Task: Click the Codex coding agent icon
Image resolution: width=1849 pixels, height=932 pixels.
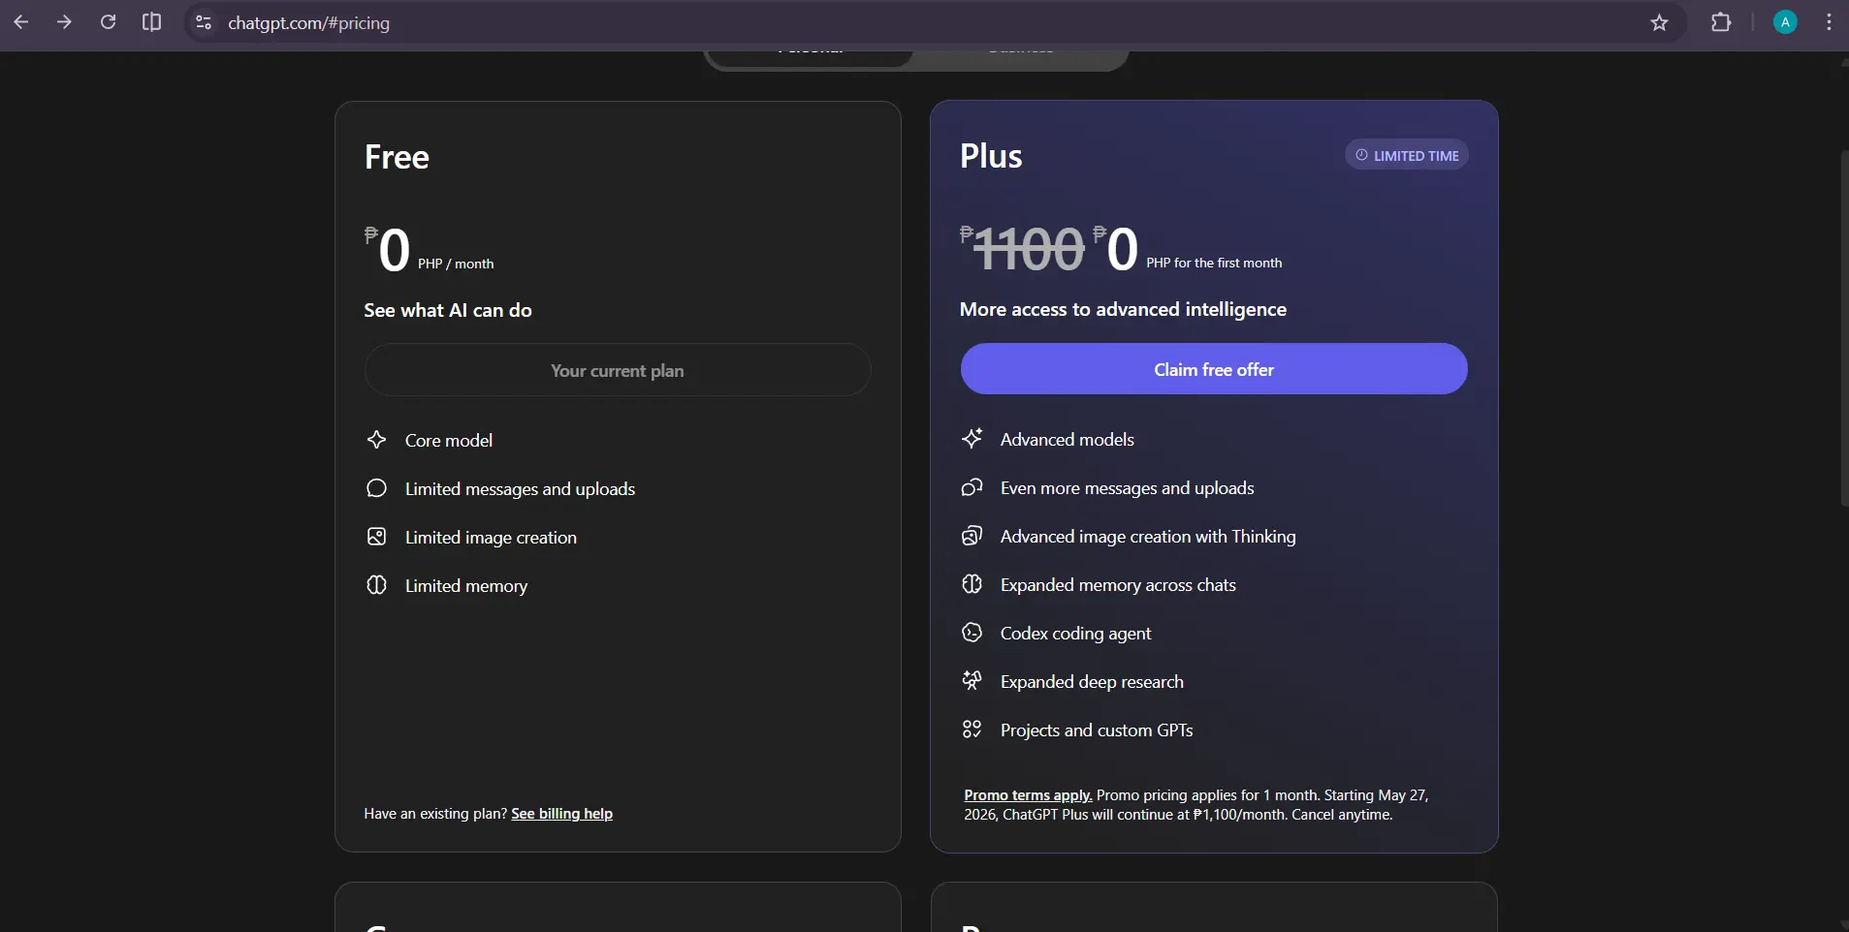Action: [972, 633]
